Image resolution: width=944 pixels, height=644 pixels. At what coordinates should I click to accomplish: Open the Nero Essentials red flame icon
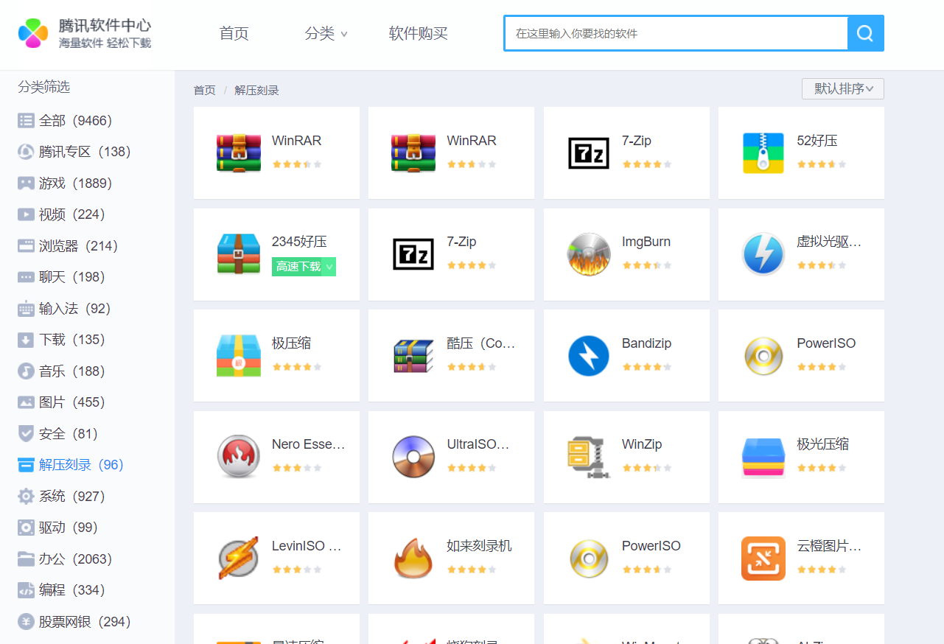(239, 457)
